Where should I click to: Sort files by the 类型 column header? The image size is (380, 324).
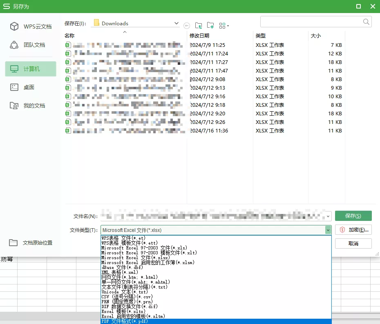tap(261, 35)
